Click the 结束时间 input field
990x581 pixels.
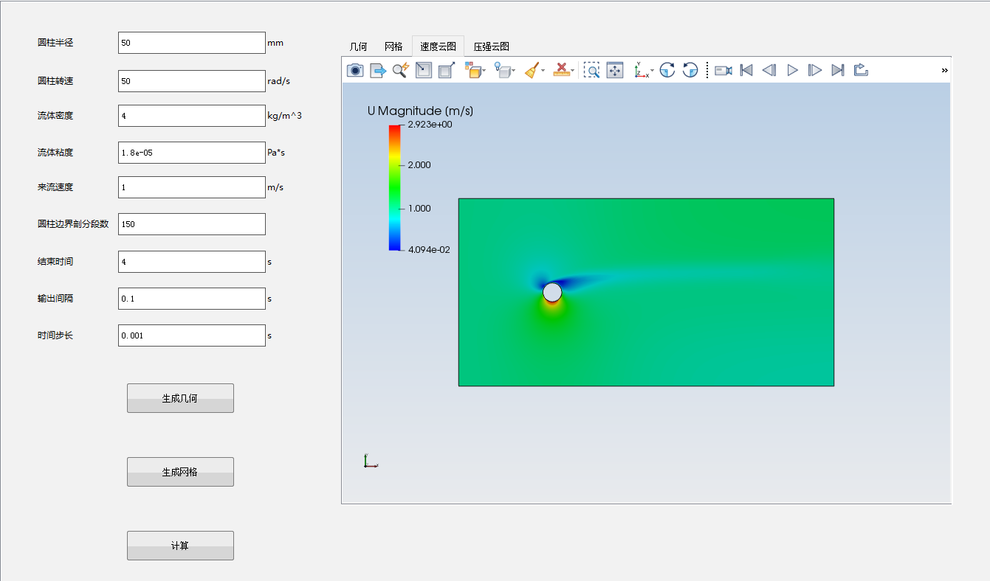point(192,262)
